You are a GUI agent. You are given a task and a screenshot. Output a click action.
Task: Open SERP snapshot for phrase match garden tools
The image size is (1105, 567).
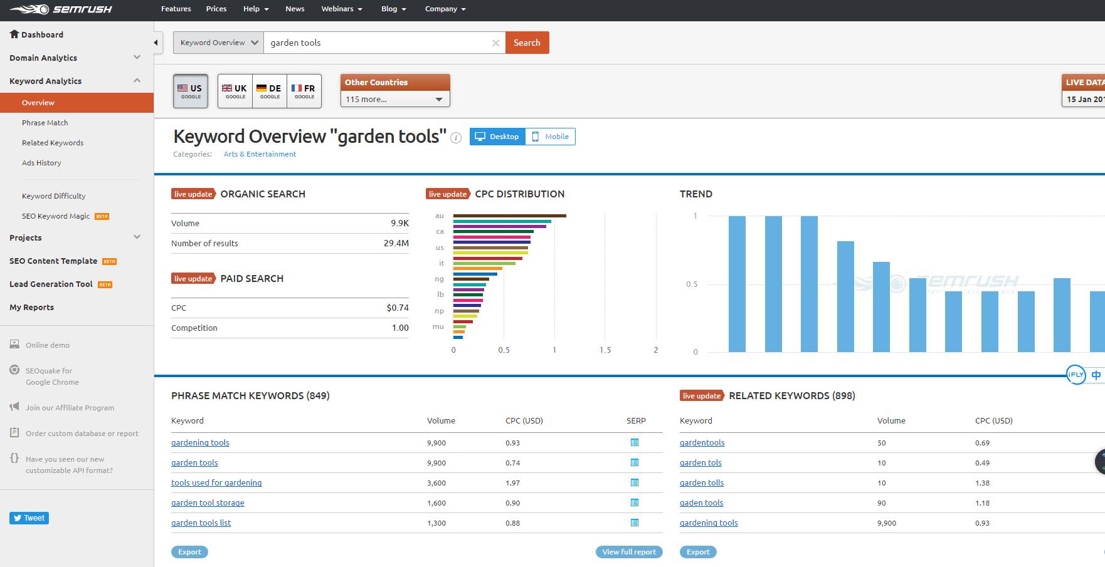click(x=635, y=462)
